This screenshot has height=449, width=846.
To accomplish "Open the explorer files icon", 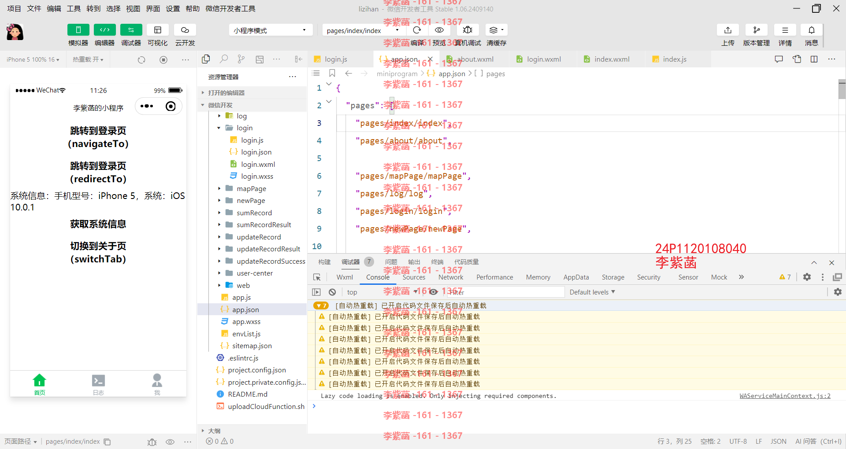I will click(206, 59).
